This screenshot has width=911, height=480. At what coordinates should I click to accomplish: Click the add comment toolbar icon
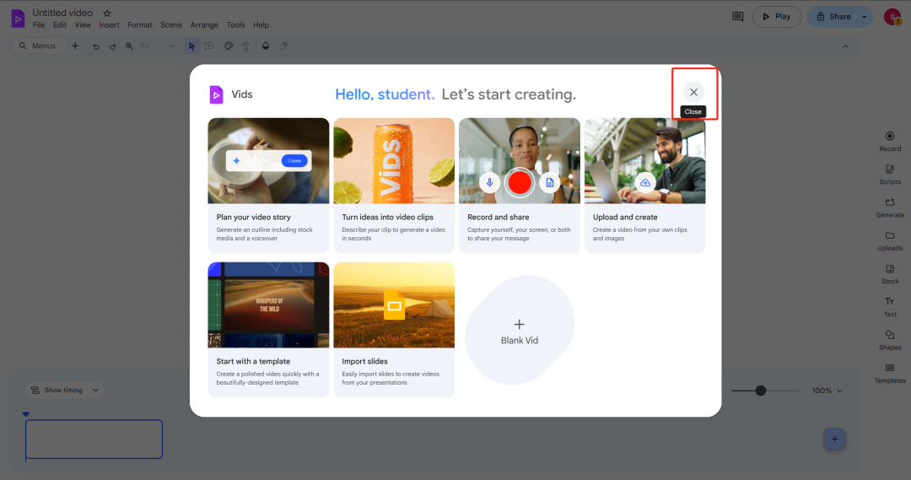[x=209, y=46]
